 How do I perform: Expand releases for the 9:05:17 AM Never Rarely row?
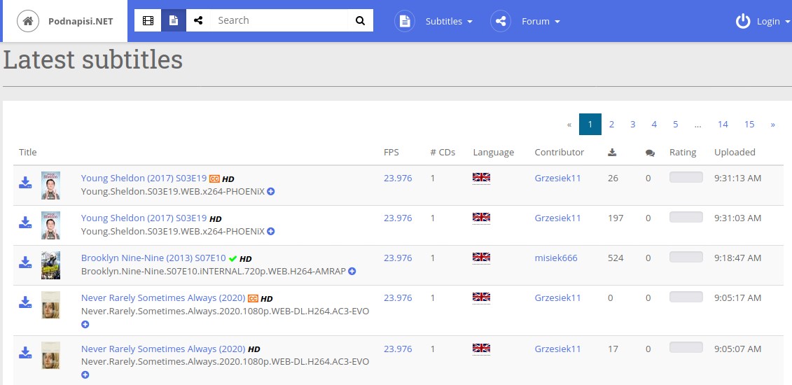(85, 324)
